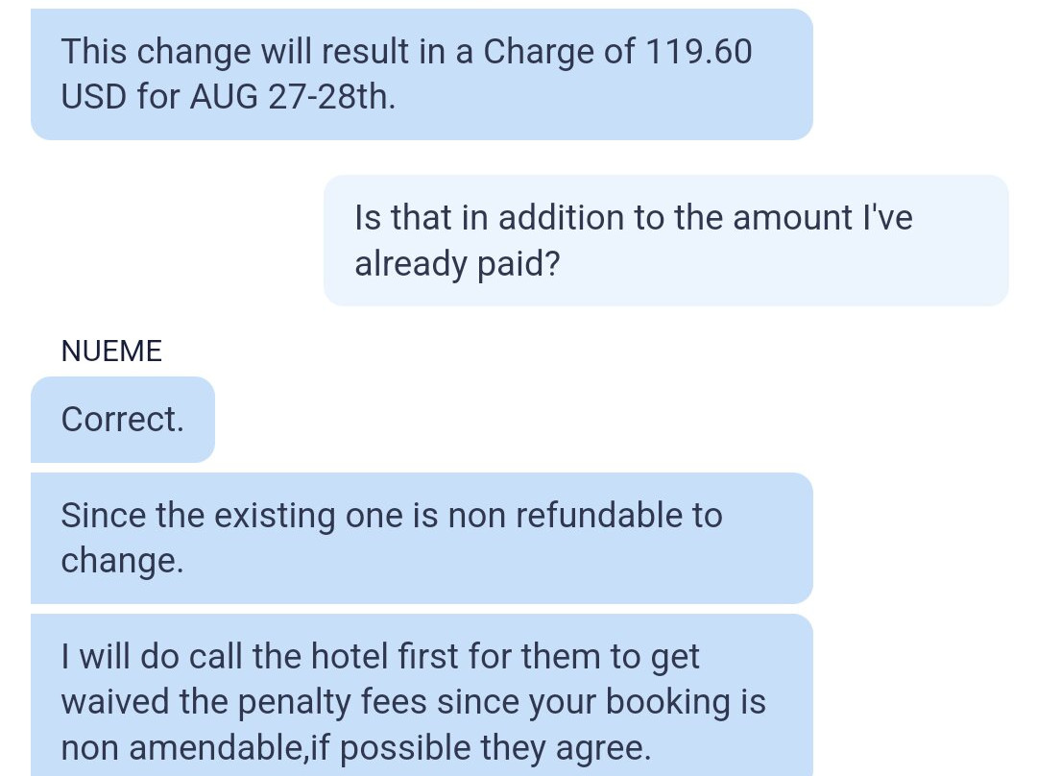
Task: Click the "119.60" amount text
Action: coord(698,52)
